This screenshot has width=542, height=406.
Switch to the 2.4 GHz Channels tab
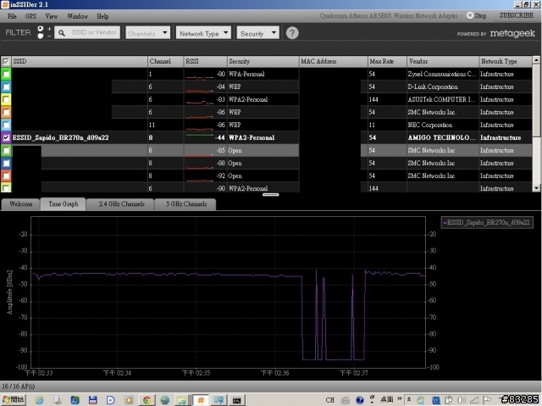(121, 204)
